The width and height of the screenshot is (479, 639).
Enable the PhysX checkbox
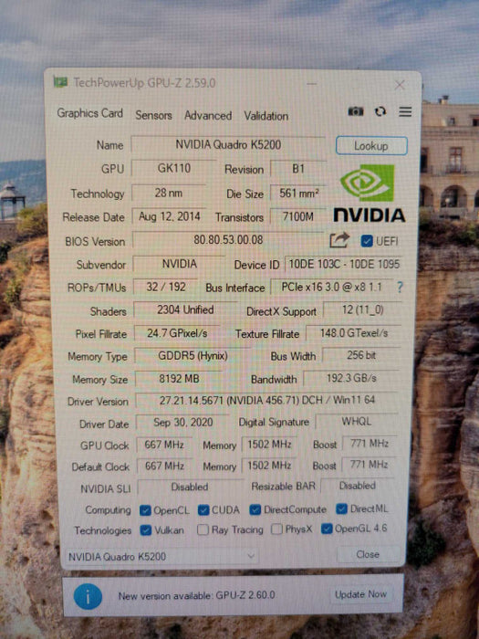coord(276,529)
